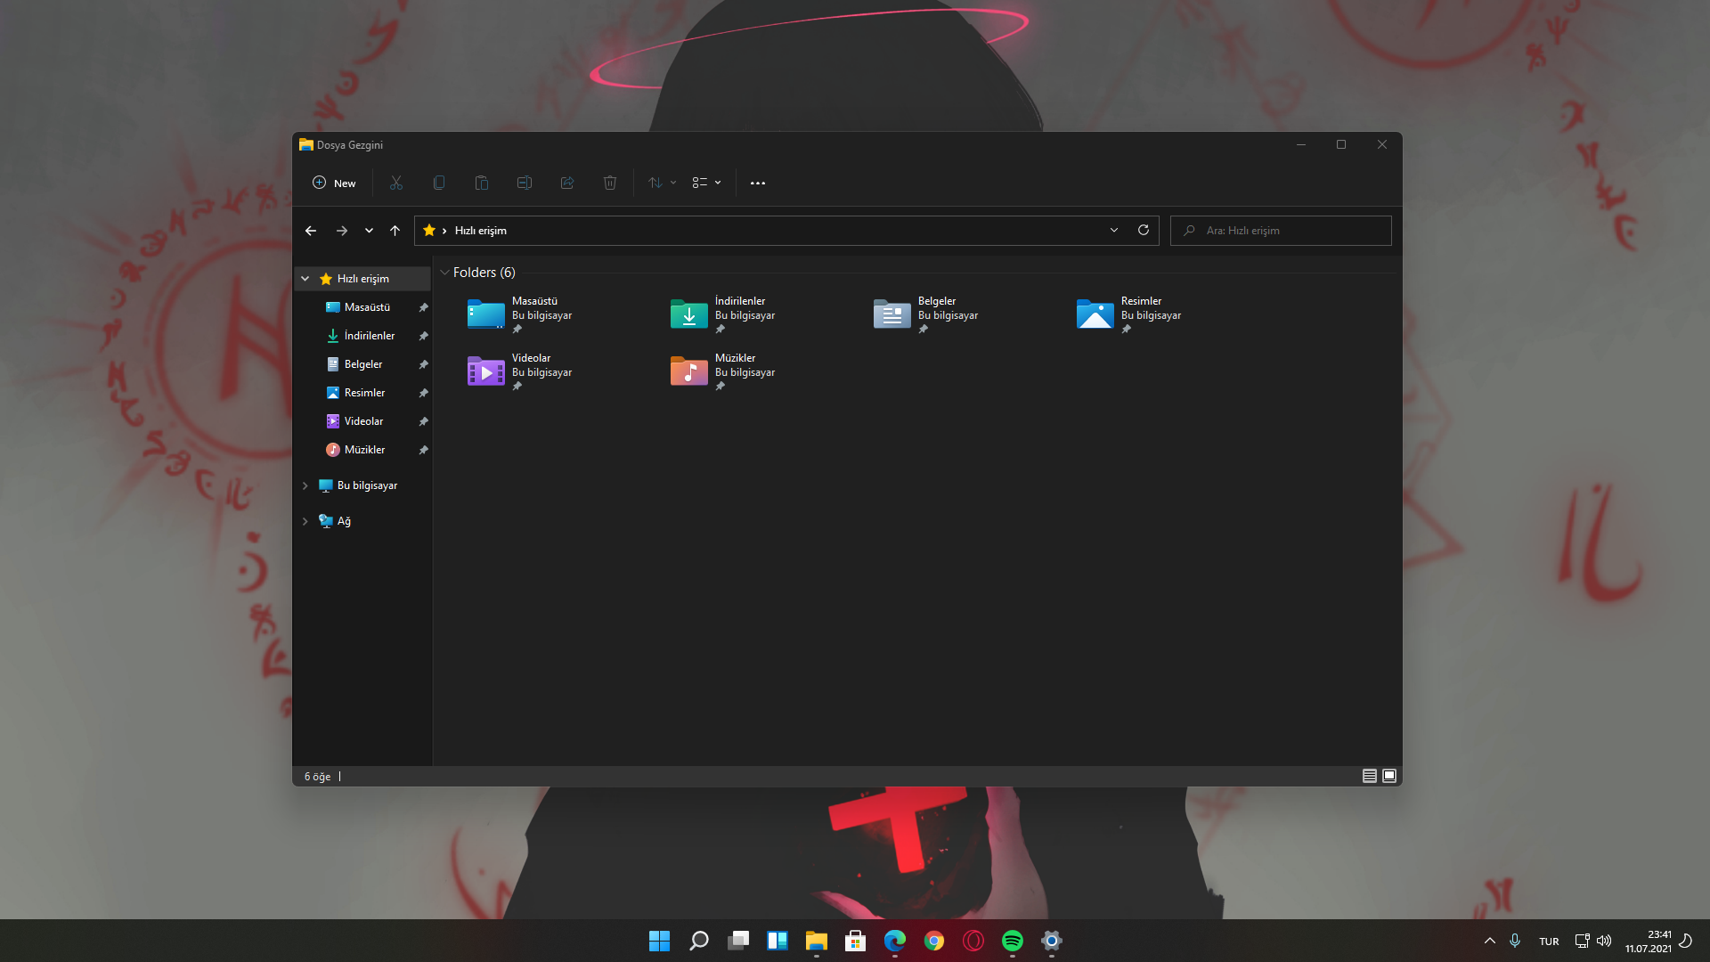Select Belgeler in the sidebar
The width and height of the screenshot is (1710, 962).
tap(363, 364)
